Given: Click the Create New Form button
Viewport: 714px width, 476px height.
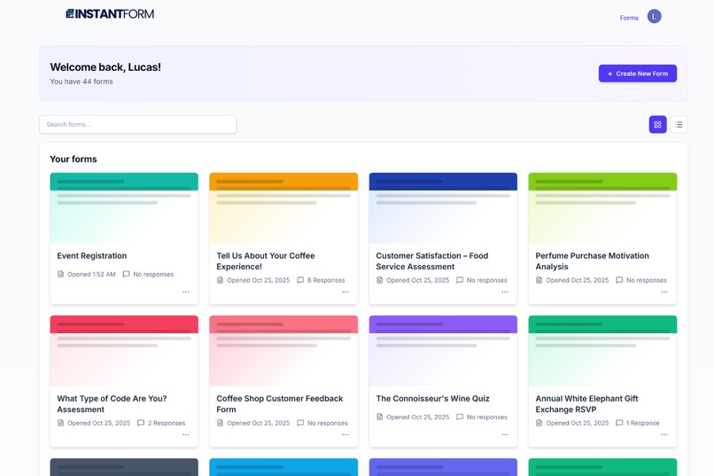Looking at the screenshot, I should (638, 74).
